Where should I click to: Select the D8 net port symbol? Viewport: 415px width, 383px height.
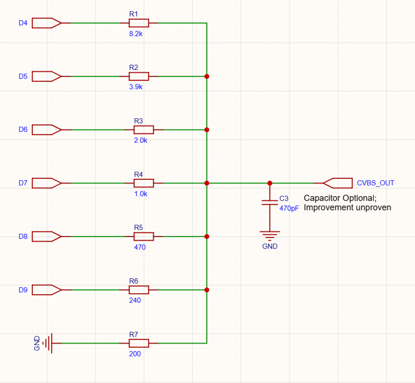(47, 236)
